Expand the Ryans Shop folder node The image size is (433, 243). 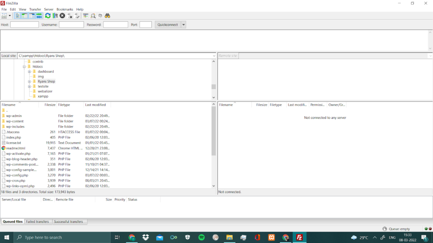29,81
